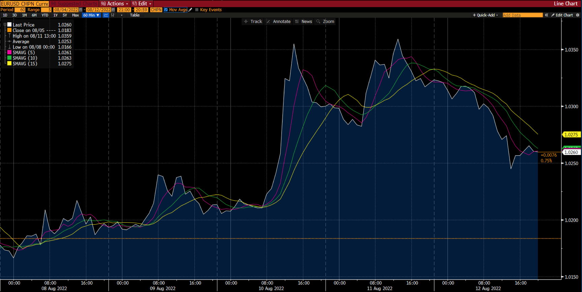
Task: Switch to the Table view
Action: (x=135, y=15)
